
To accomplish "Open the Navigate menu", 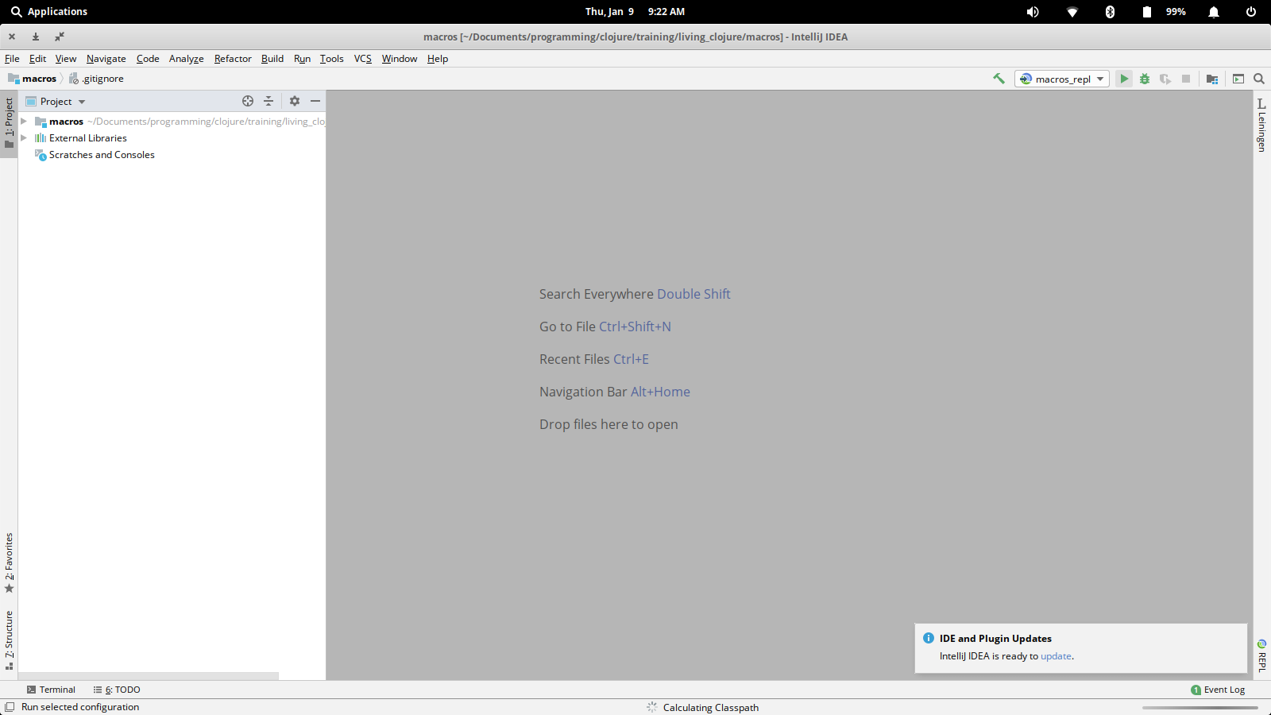I will point(106,59).
